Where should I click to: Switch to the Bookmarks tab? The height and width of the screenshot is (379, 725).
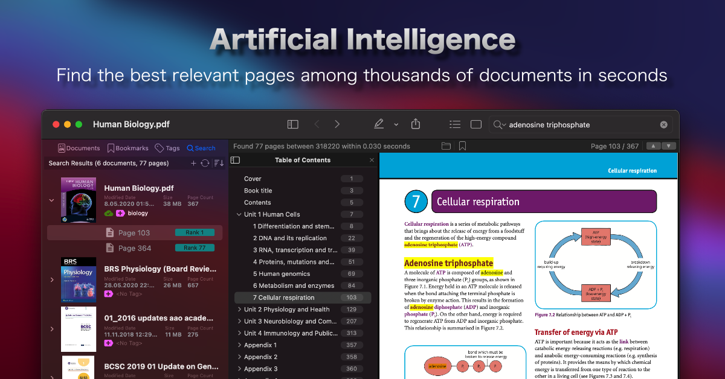coord(127,148)
